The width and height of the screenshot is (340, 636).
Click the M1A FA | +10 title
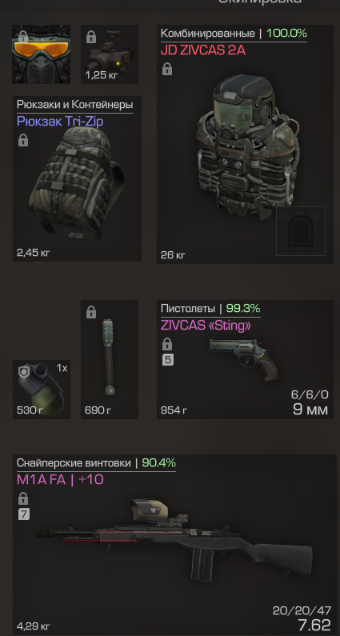click(x=60, y=479)
